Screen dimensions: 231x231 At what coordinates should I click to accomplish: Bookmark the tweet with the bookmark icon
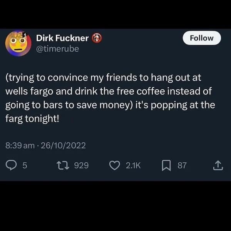click(166, 166)
